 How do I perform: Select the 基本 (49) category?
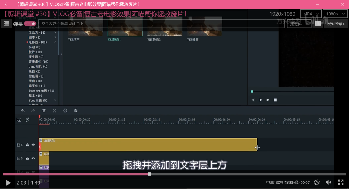click(x=35, y=95)
